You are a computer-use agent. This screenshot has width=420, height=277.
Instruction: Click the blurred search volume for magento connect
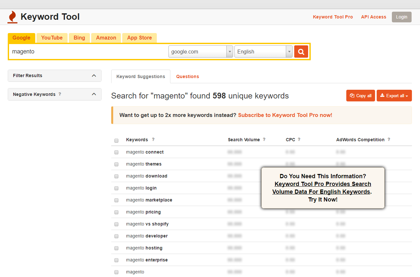235,152
